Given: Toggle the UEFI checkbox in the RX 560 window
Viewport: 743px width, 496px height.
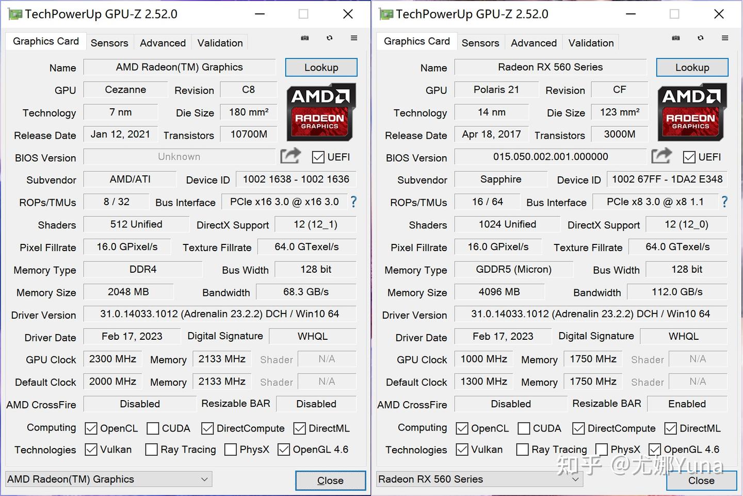Looking at the screenshot, I should point(689,157).
